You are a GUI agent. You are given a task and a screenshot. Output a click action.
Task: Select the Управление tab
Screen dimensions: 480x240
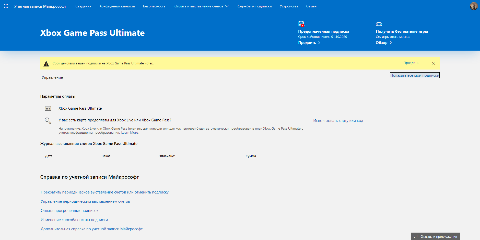click(x=52, y=77)
